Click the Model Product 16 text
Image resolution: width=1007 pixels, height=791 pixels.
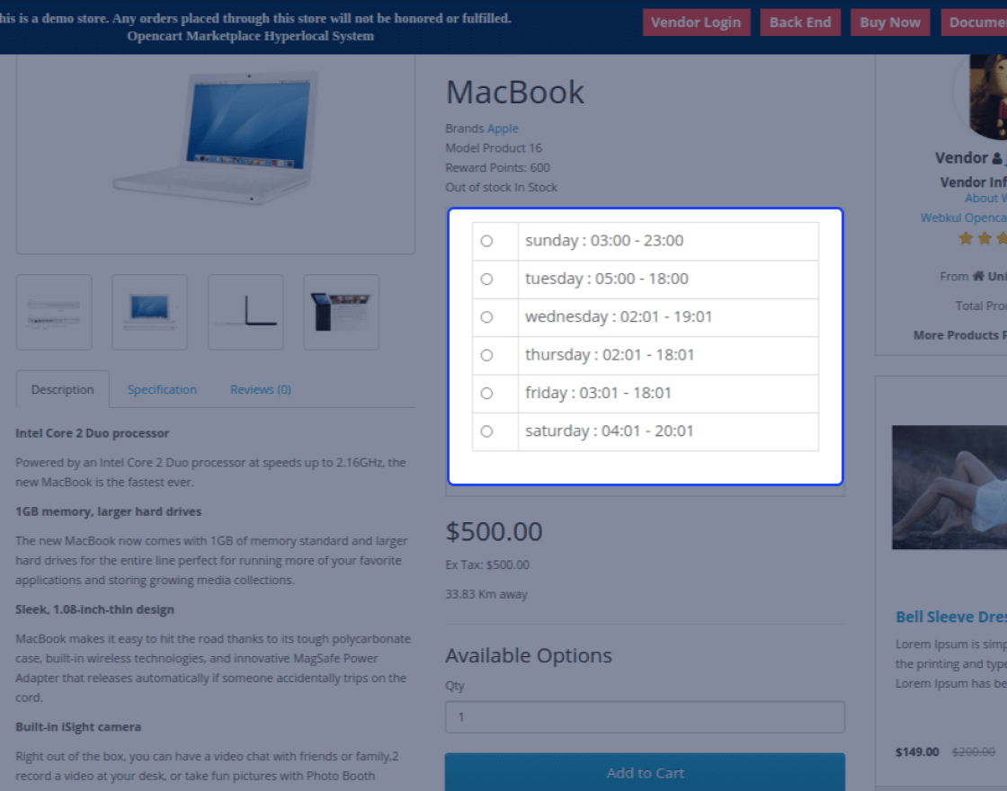click(x=494, y=148)
